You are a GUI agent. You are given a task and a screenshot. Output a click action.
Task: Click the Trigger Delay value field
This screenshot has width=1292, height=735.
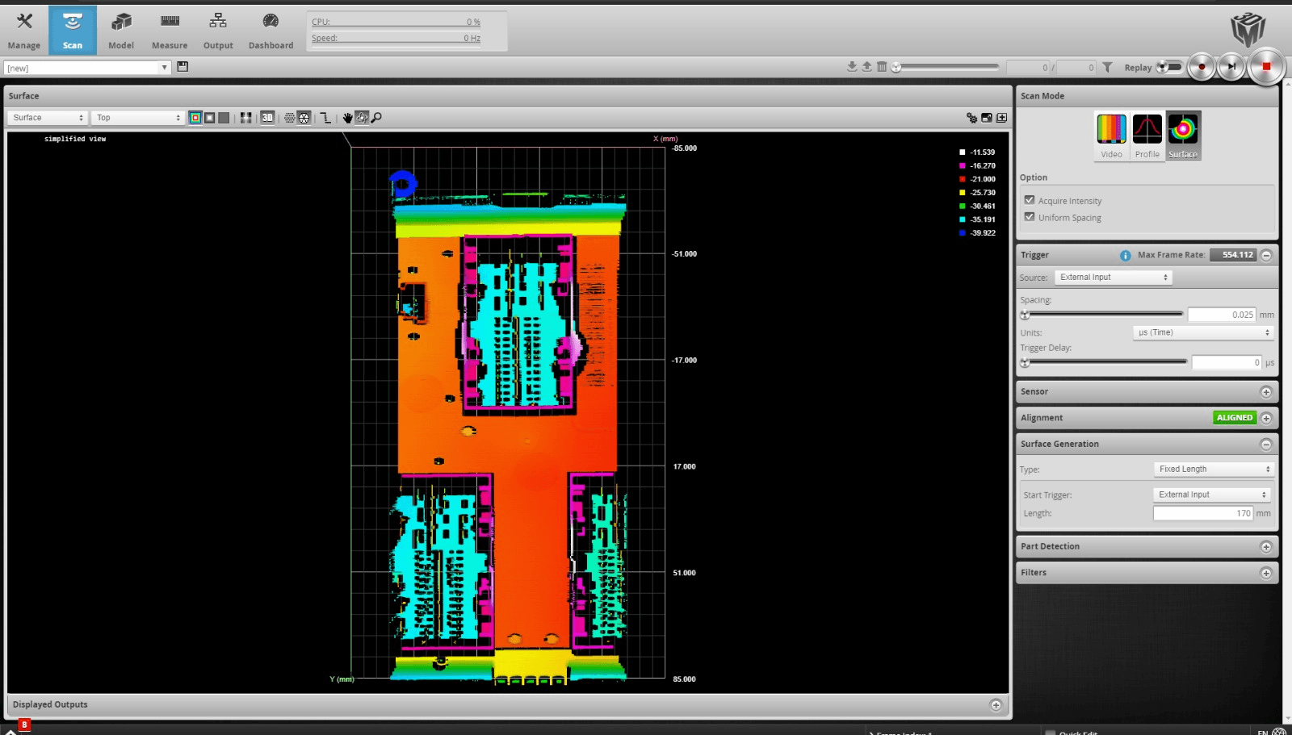(x=1227, y=362)
